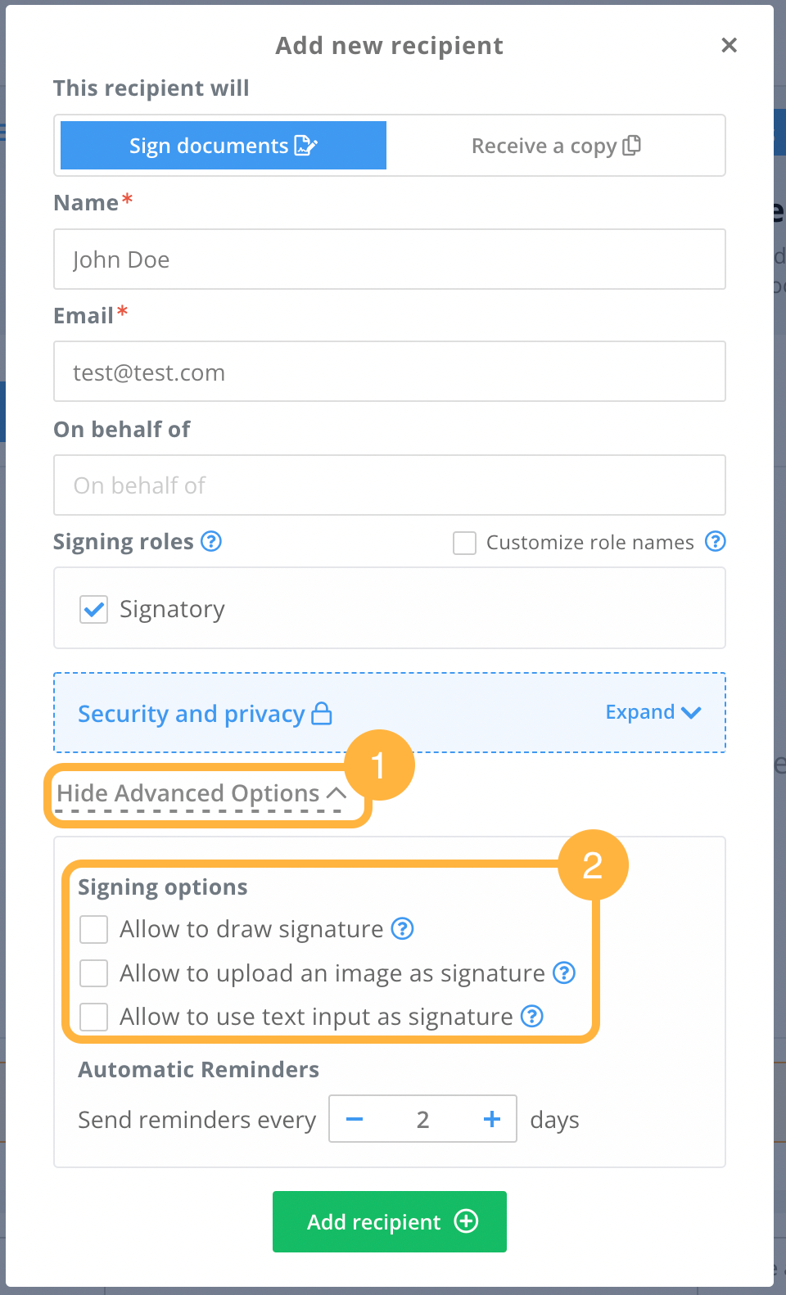
Task: Click the Add recipient button
Action: pos(390,1221)
